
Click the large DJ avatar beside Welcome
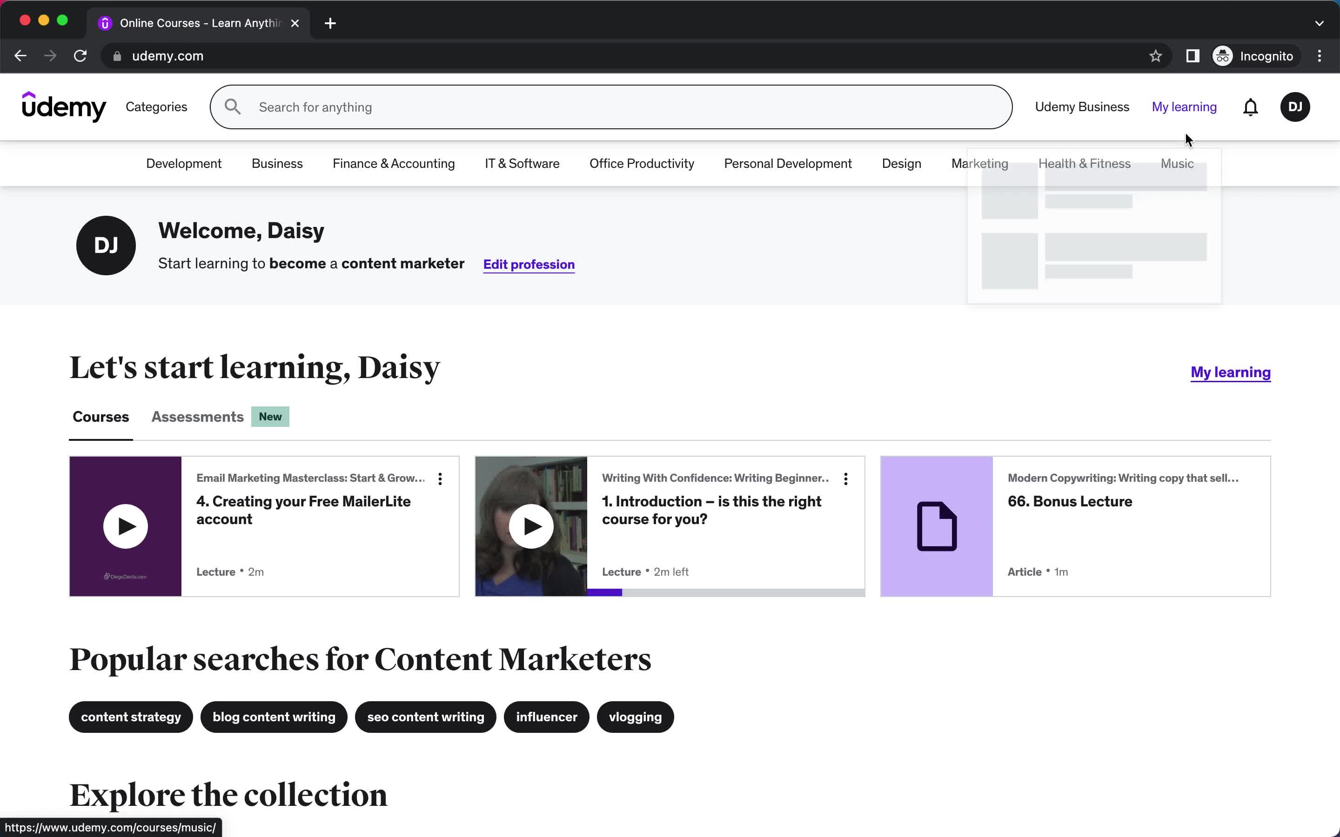click(106, 245)
